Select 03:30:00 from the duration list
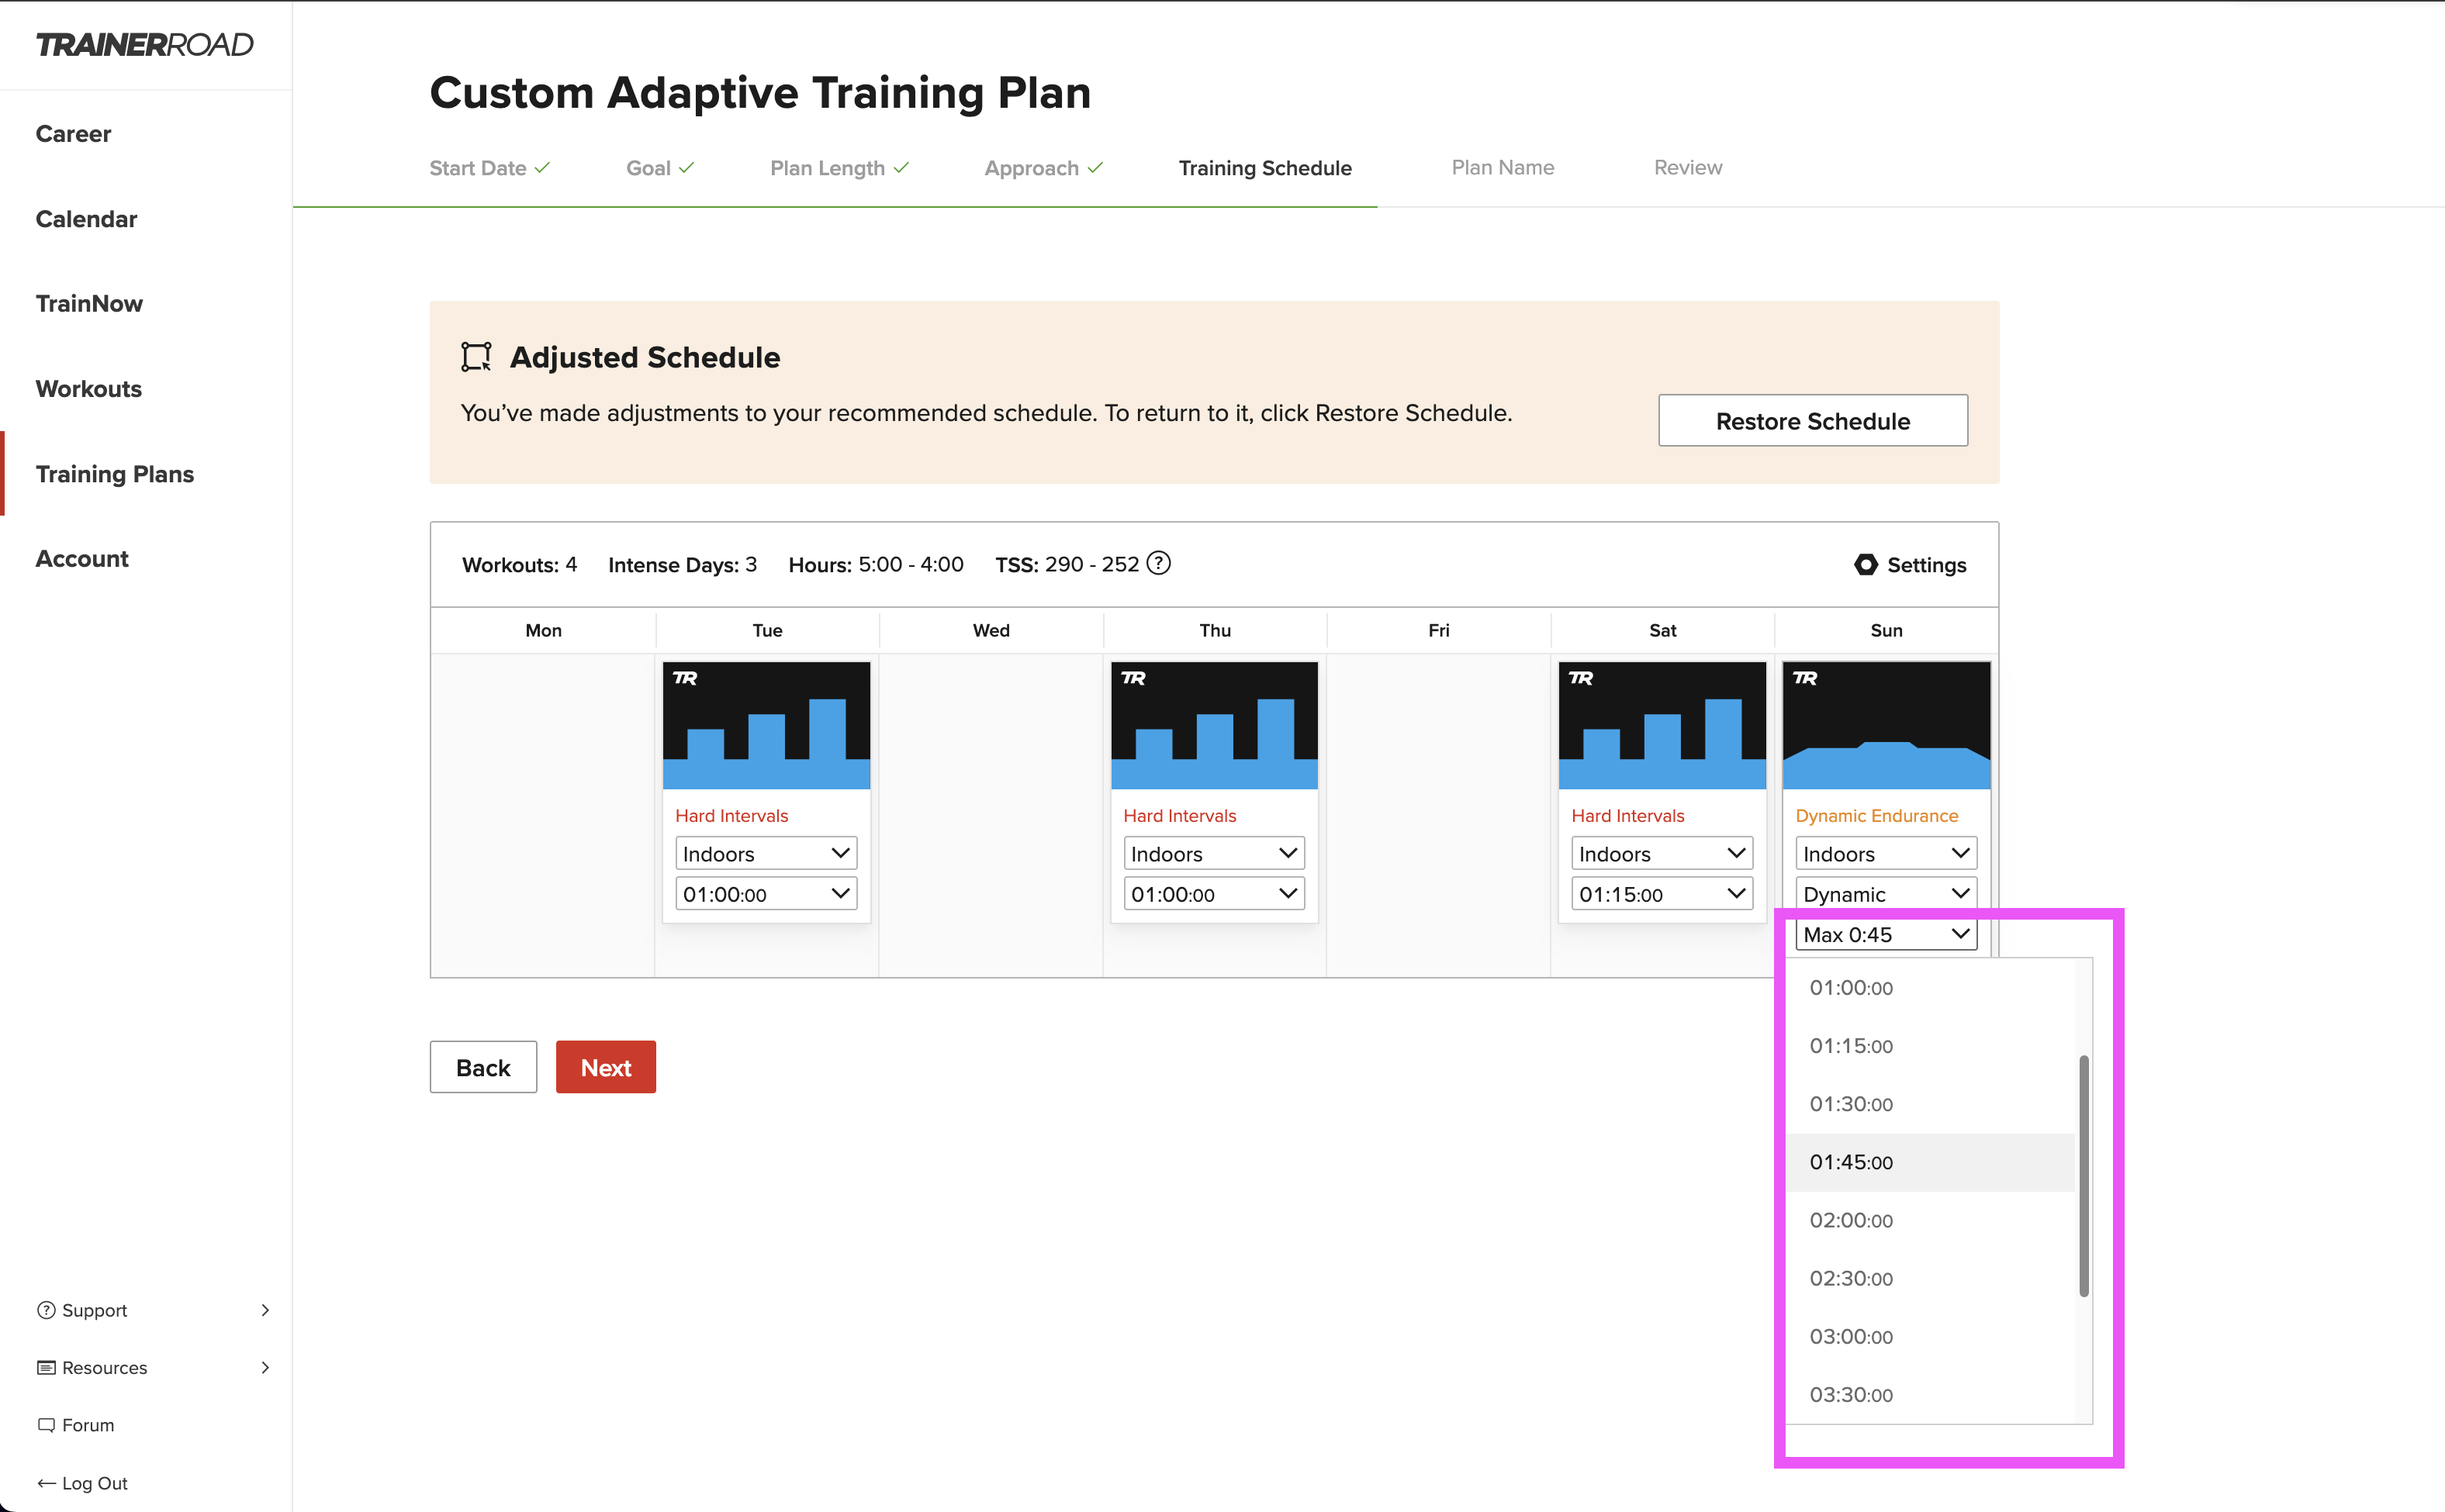 click(x=1931, y=1394)
